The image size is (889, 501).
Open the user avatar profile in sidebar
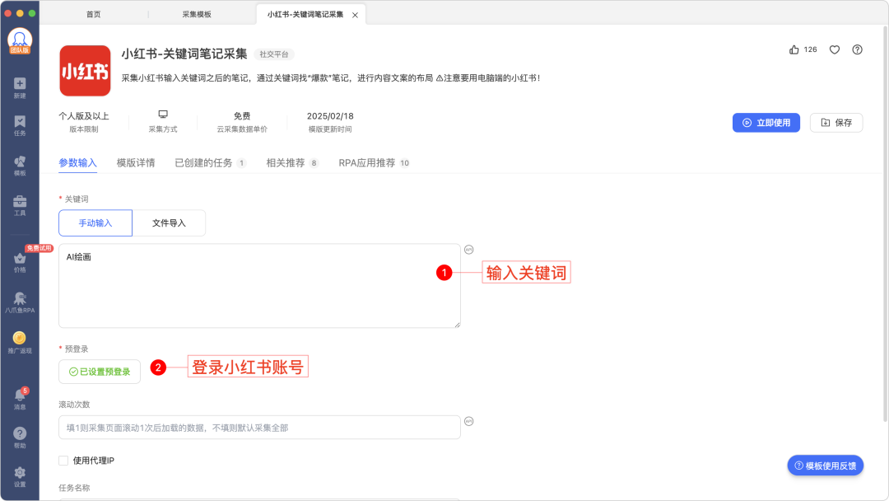coord(20,40)
